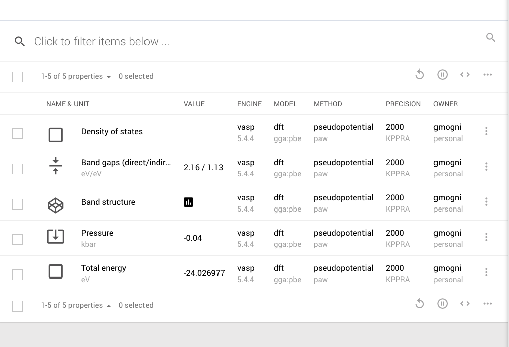The height and width of the screenshot is (347, 509).
Task: Open the overflow menu with the ellipsis icon
Action: click(x=487, y=74)
